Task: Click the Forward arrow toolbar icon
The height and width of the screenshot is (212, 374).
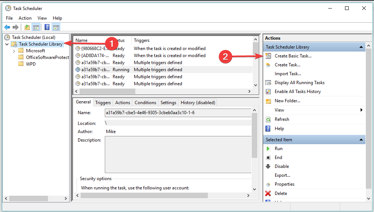Action: (16, 27)
